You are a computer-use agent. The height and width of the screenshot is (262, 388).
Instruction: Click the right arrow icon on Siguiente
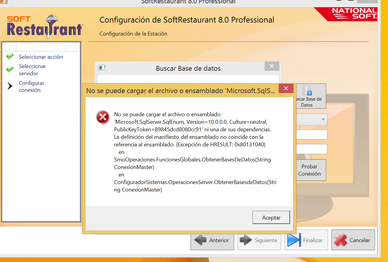246,240
